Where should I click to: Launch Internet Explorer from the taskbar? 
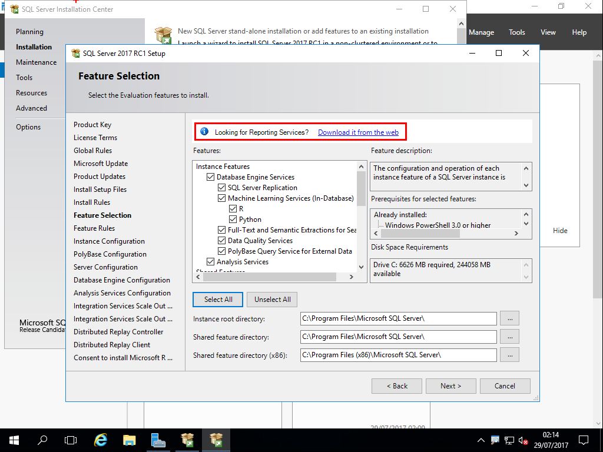pos(101,440)
